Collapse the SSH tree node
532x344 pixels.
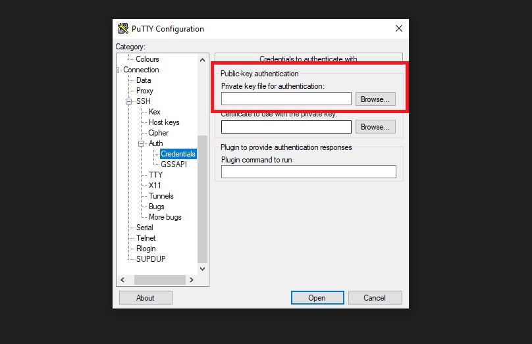[130, 101]
